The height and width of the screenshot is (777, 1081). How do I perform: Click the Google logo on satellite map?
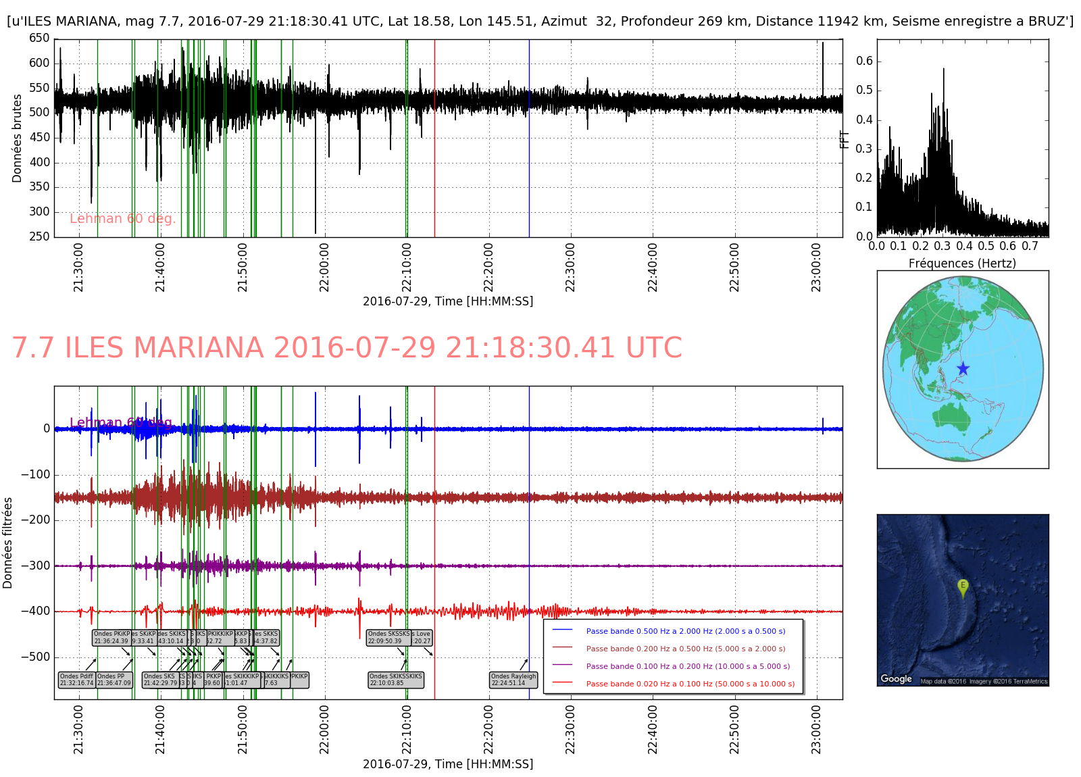pyautogui.click(x=896, y=678)
